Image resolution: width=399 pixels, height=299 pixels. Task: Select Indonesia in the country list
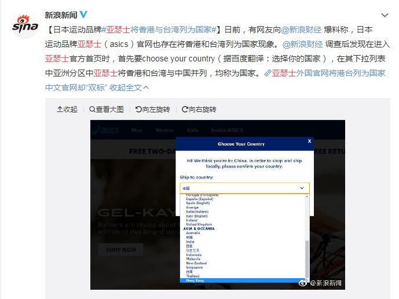point(194,255)
